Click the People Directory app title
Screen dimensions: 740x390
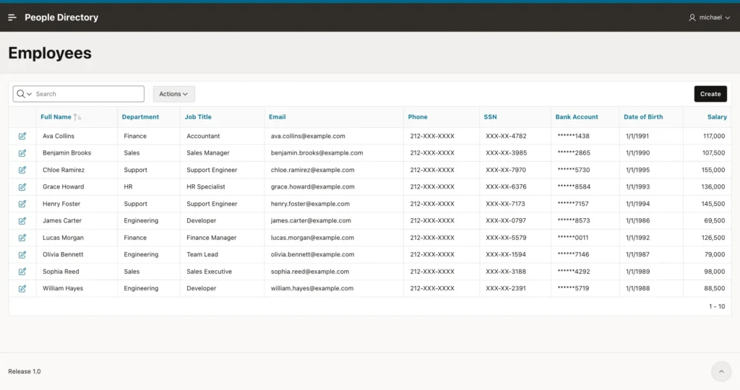click(x=61, y=17)
